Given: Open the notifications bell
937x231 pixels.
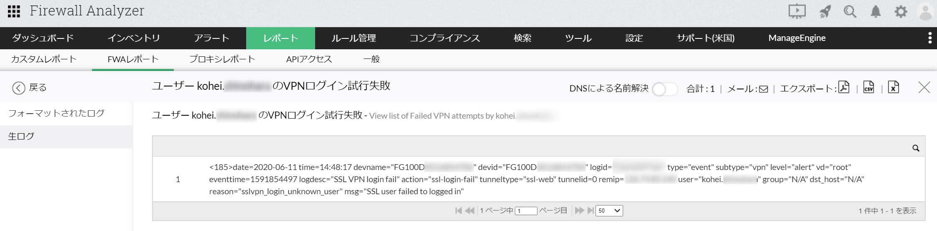Looking at the screenshot, I should 875,11.
